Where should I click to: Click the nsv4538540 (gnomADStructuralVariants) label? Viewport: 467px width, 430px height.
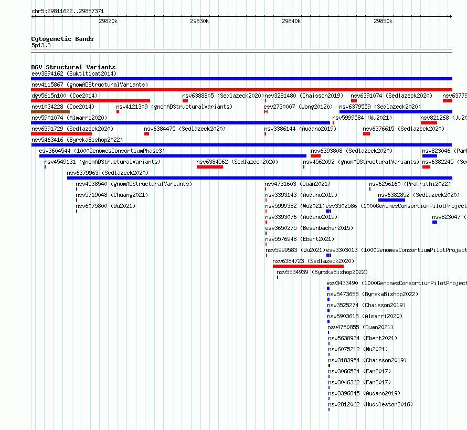[x=134, y=184]
